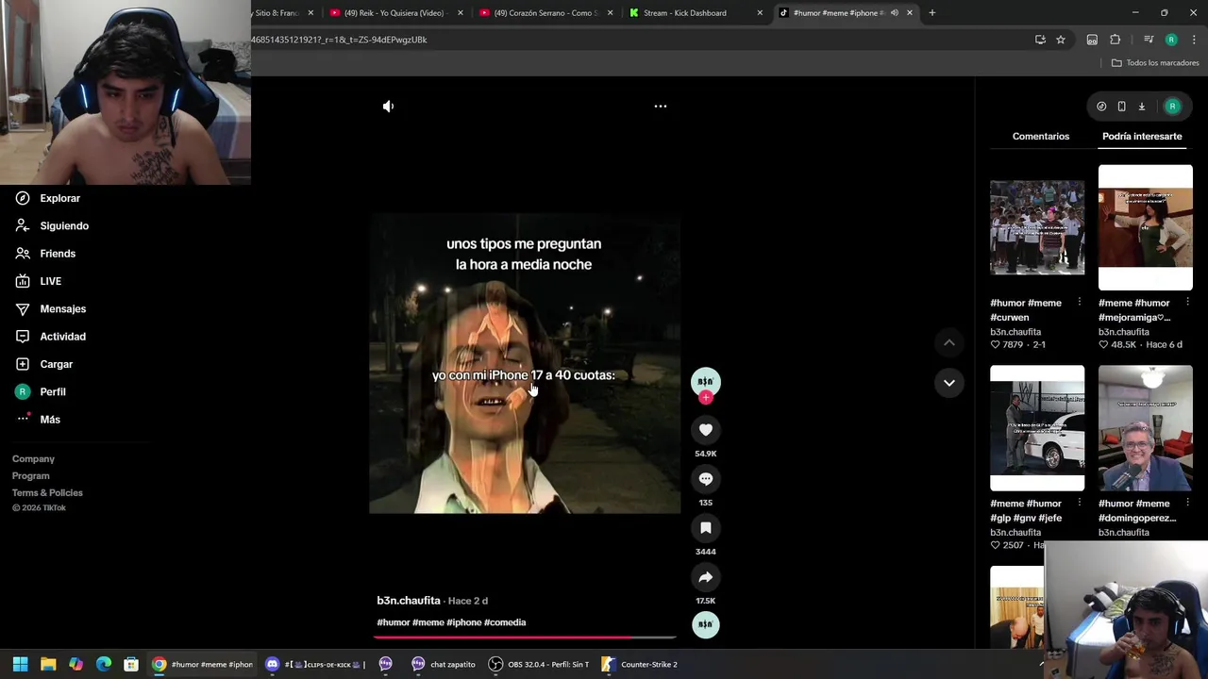This screenshot has height=679, width=1208.
Task: Open the three-dot video options menu
Action: 661,107
